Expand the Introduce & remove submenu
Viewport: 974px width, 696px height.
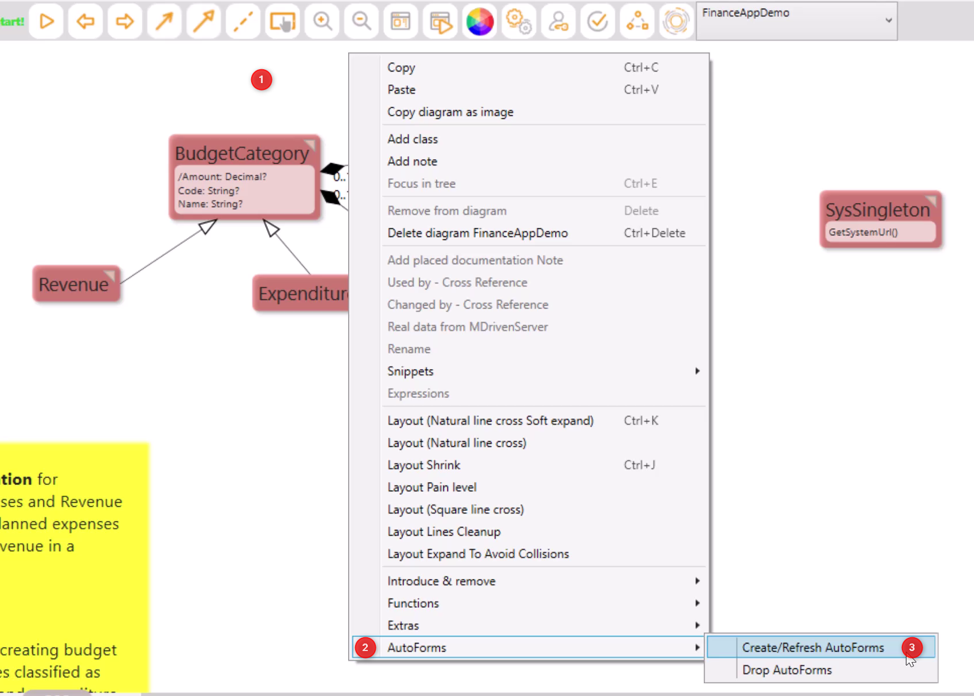point(528,581)
